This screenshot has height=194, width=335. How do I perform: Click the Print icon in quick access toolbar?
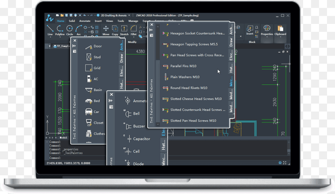75,16
